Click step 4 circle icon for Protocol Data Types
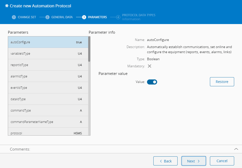 [x=118, y=17]
